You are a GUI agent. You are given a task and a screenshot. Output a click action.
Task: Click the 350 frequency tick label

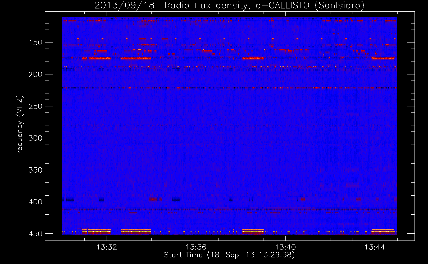pyautogui.click(x=35, y=170)
